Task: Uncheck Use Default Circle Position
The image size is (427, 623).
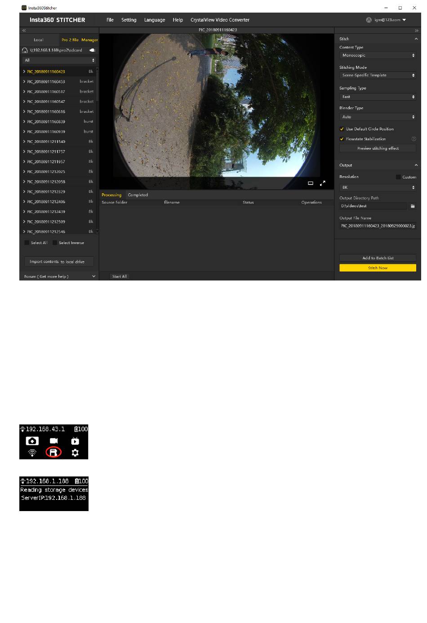Action: tap(342, 129)
